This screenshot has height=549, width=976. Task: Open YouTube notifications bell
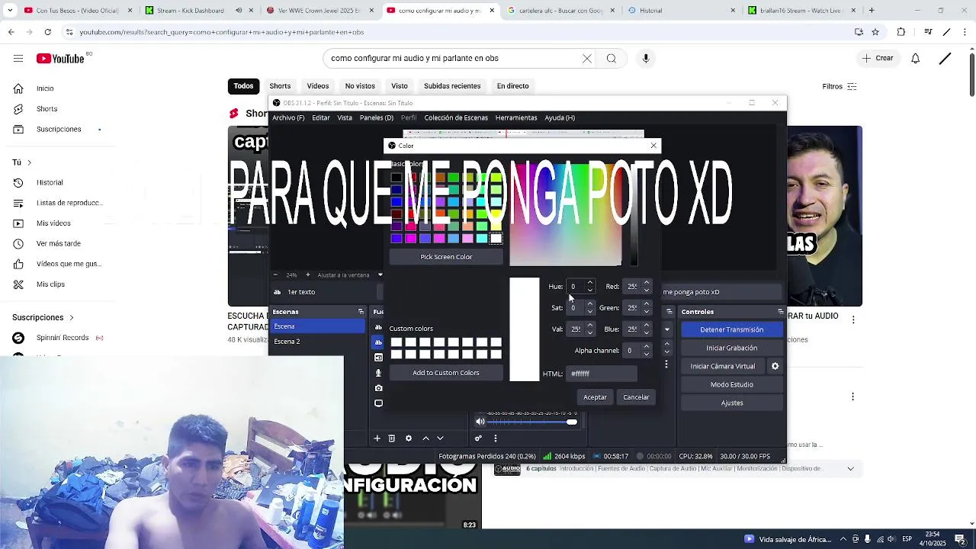(916, 59)
